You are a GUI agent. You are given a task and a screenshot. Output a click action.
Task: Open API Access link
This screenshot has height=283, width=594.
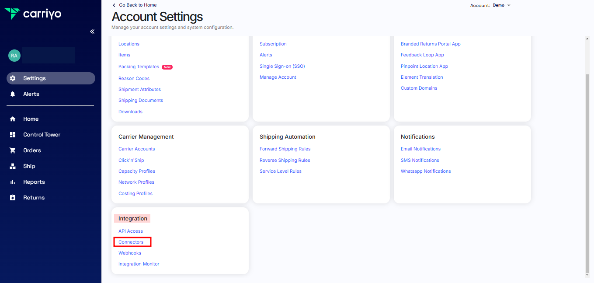[x=131, y=231]
